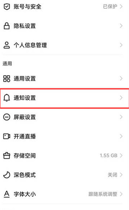Image resolution: width=129 pixels, height=210 pixels.
Task: Open the 跟随系统调整 font size option
Action: pos(103,194)
